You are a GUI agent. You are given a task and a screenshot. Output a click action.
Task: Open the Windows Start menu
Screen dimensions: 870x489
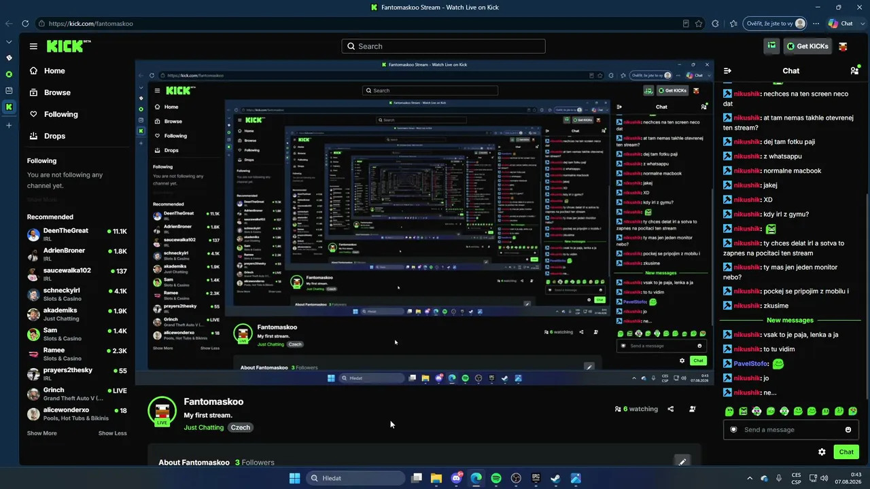pyautogui.click(x=294, y=478)
